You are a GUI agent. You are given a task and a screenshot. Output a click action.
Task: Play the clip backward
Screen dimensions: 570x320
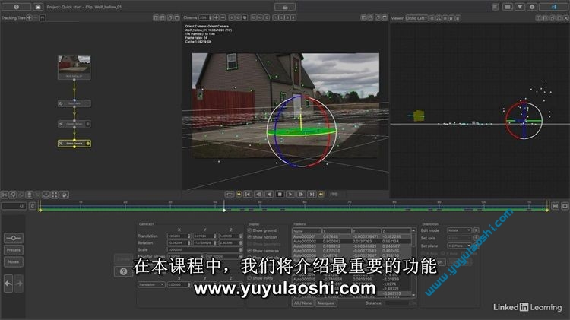coord(269,195)
